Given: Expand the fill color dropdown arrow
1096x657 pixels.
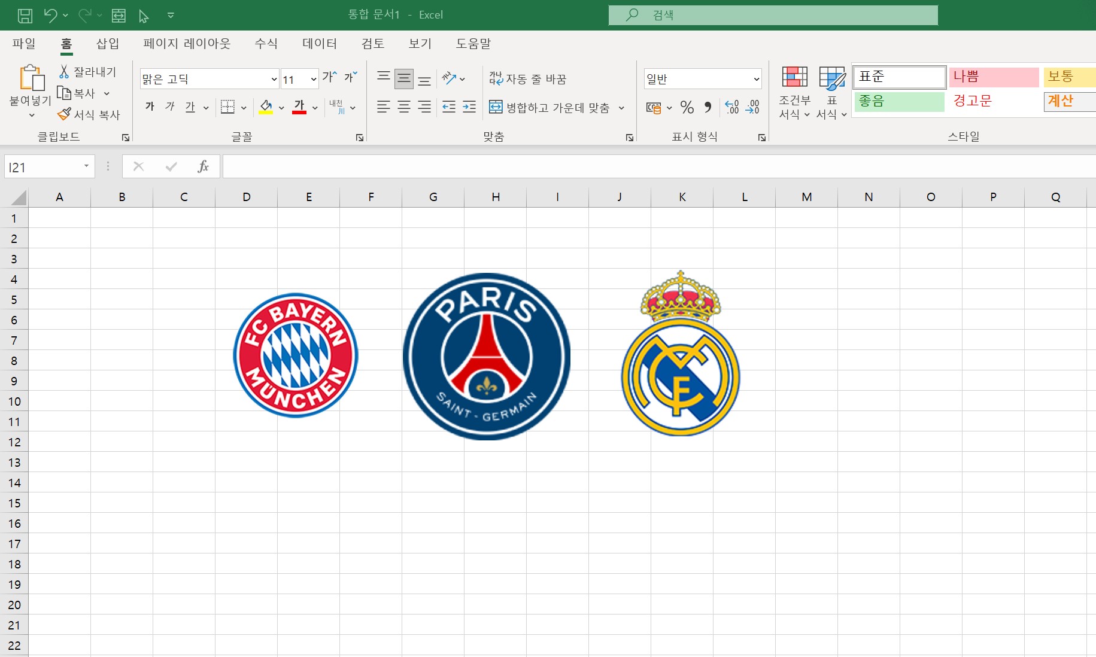Looking at the screenshot, I should click(281, 108).
